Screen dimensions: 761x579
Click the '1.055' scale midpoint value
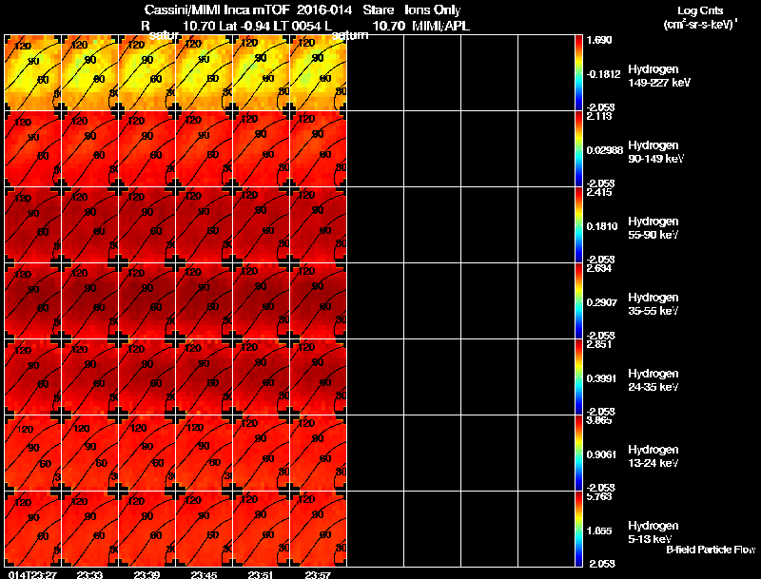pos(599,531)
